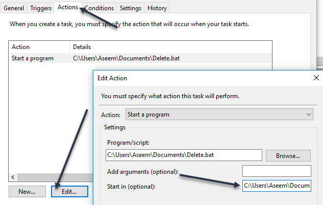The height and width of the screenshot is (205, 323).
Task: Open the Triggers tab
Action: point(41,8)
